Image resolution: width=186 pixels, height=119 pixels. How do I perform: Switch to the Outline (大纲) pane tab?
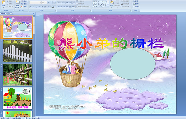pyautogui.click(x=9, y=14)
